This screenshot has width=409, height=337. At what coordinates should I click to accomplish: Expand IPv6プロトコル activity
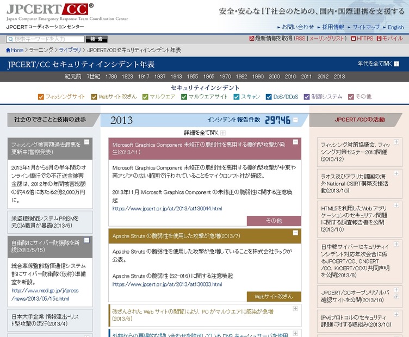pos(396,314)
